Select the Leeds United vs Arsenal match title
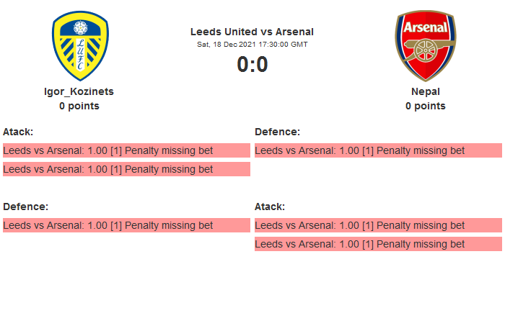Image resolution: width=505 pixels, height=331 pixels. (x=252, y=32)
